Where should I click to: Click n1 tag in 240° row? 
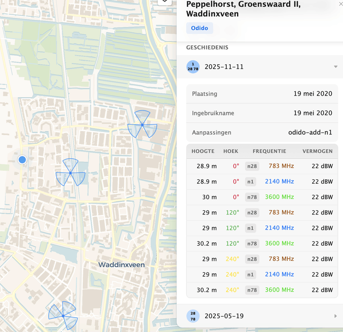(250, 275)
